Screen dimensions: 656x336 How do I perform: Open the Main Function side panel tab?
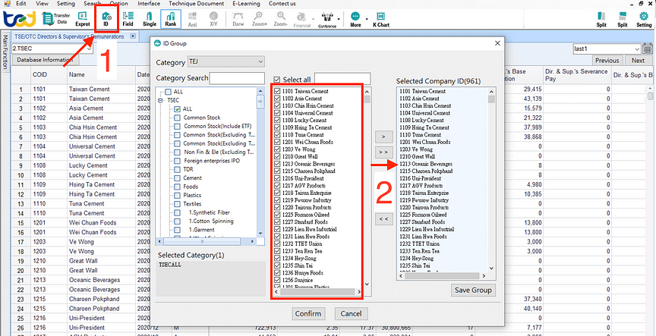pos(5,52)
